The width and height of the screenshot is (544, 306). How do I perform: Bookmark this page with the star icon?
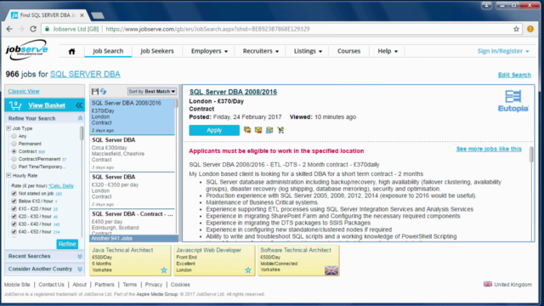516,29
